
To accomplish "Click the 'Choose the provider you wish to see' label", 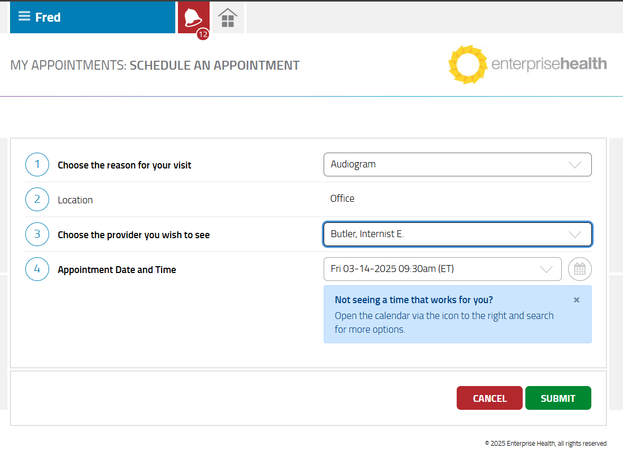I will tap(134, 235).
